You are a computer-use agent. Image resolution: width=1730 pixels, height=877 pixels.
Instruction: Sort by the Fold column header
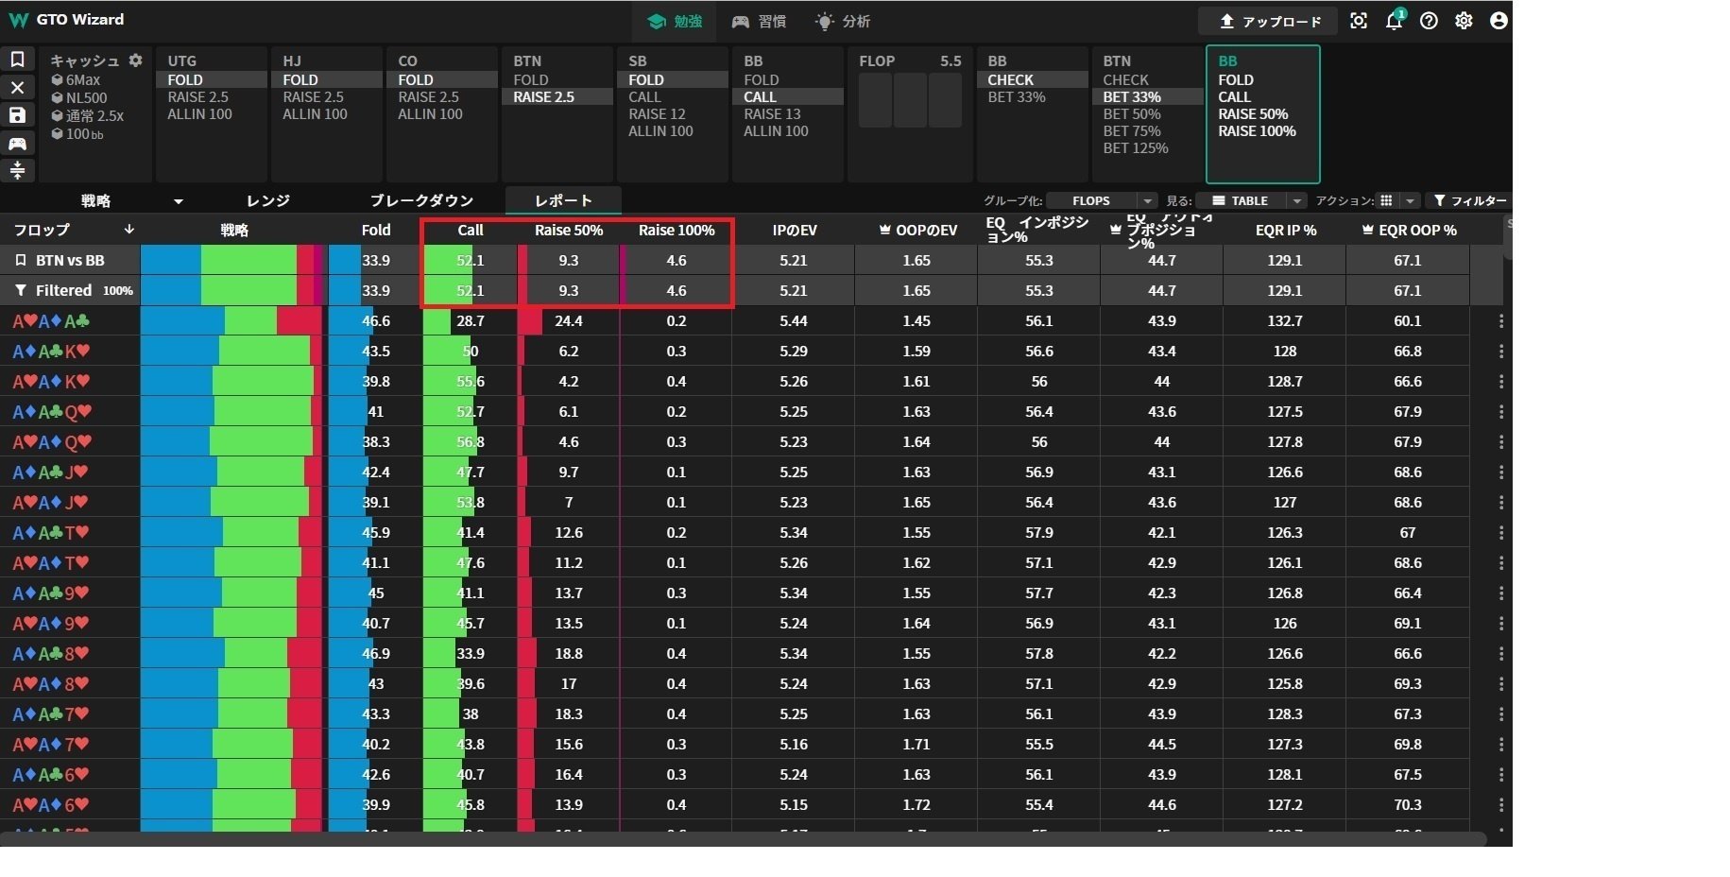pyautogui.click(x=376, y=230)
